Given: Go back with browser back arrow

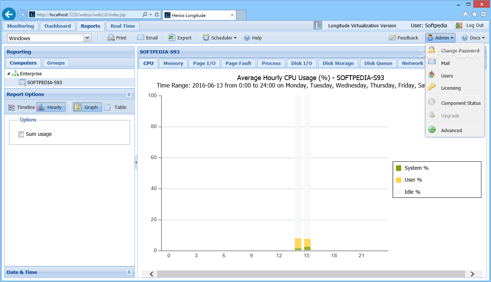Looking at the screenshot, I should [x=9, y=14].
